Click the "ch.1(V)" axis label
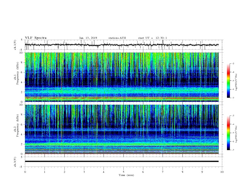The image size is (250, 193). click(15, 45)
